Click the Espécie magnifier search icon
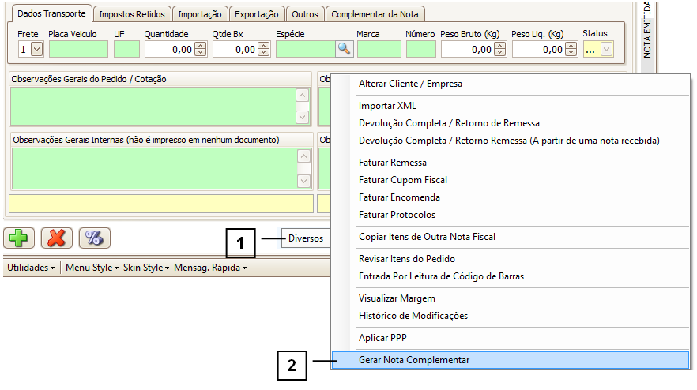This screenshot has height=390, width=697. pos(344,49)
